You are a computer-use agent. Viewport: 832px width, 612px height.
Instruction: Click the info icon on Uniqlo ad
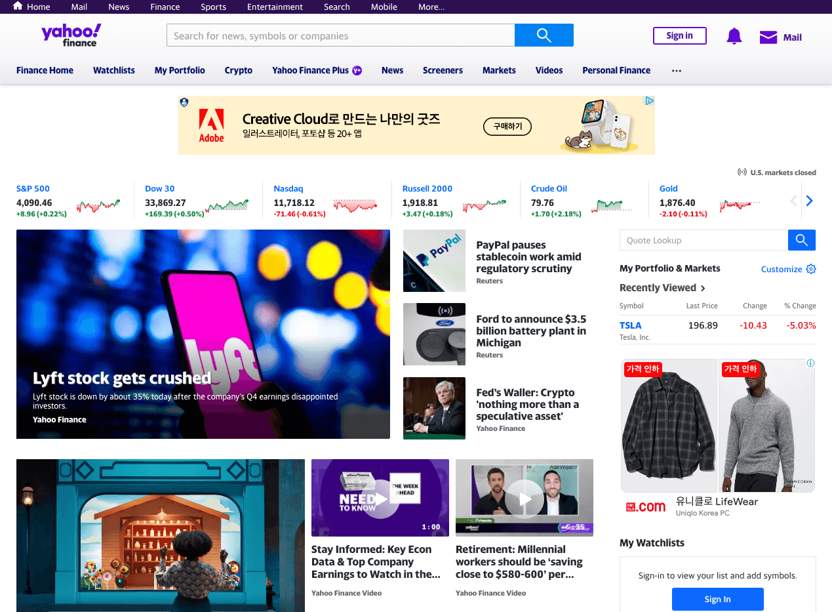(x=810, y=363)
